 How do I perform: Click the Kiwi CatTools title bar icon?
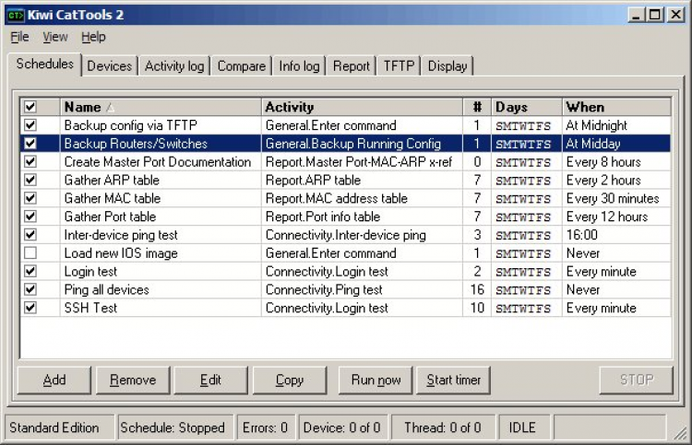coord(16,16)
